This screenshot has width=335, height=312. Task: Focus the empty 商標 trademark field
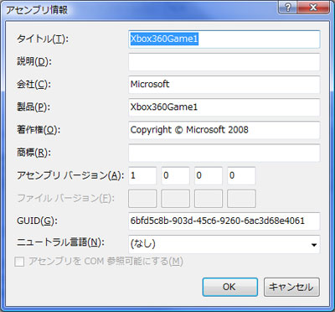click(224, 153)
